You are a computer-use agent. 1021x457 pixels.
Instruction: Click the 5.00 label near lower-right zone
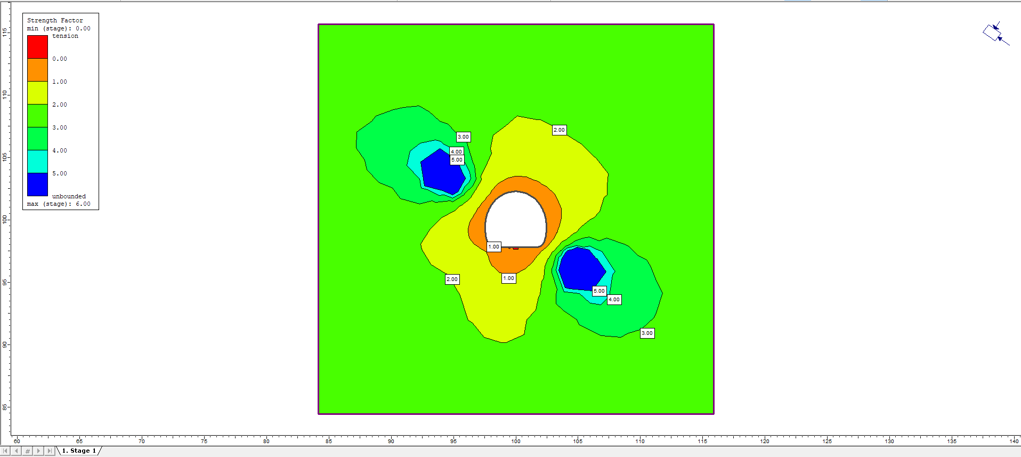click(599, 291)
